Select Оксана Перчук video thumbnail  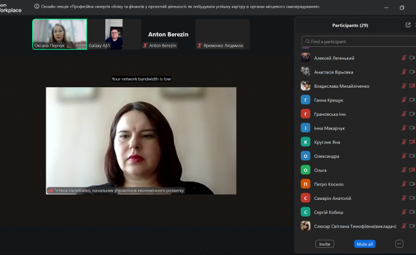59,34
